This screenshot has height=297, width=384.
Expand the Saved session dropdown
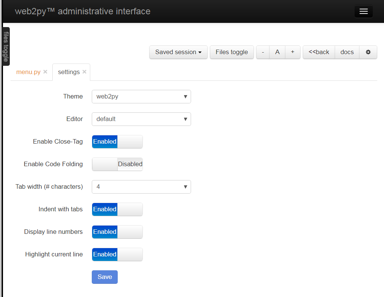pyautogui.click(x=178, y=52)
